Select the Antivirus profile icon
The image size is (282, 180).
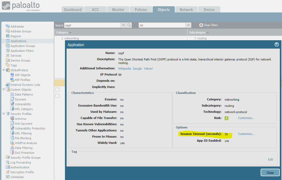12,119
